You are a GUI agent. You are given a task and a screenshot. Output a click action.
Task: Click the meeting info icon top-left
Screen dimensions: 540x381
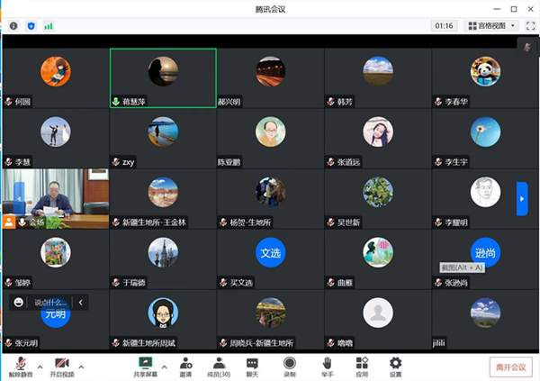tap(13, 26)
